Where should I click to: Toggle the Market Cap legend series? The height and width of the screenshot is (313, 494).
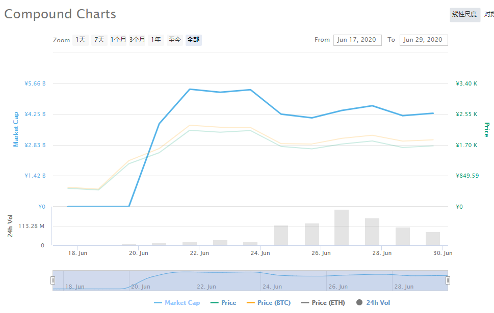[x=177, y=303]
